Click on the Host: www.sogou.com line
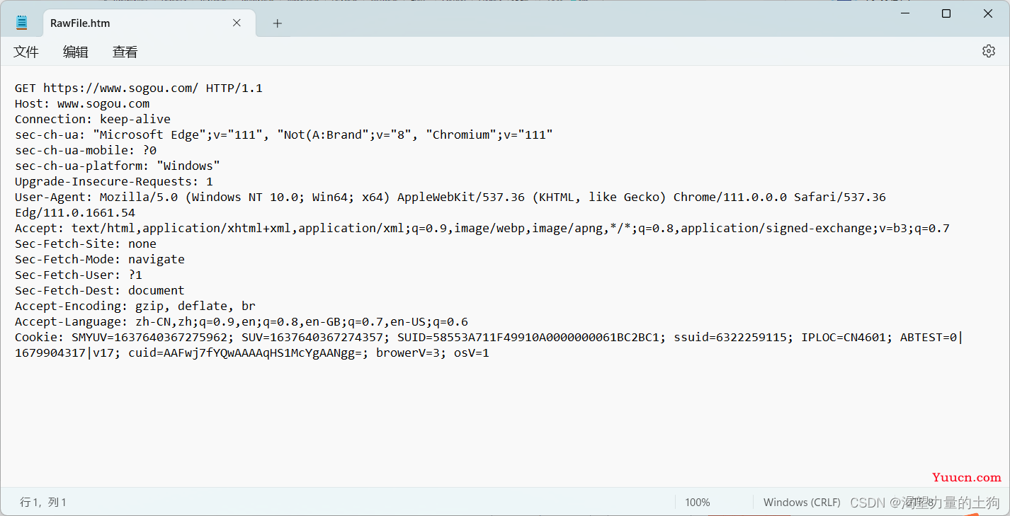Viewport: 1010px width, 516px height. 82,104
